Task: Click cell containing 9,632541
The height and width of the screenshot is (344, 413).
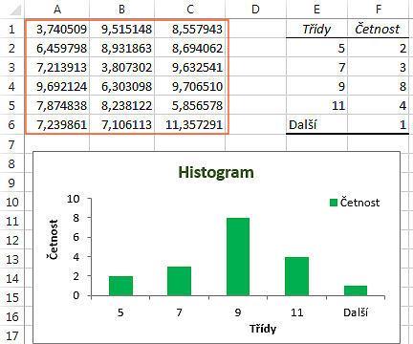Action: coord(190,67)
